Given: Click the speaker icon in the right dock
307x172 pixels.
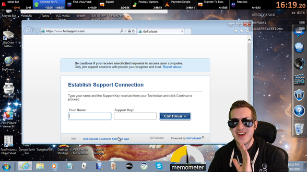Looking at the screenshot, I should tap(299, 64).
